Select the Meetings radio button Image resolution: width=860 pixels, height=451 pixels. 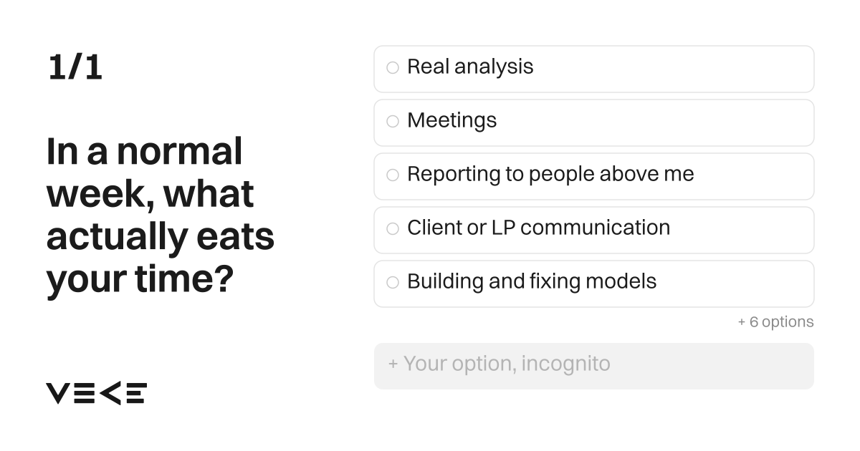(x=393, y=122)
